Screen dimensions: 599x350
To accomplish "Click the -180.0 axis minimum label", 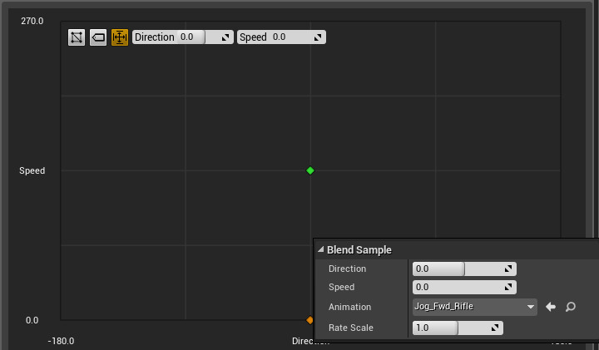I will (61, 341).
